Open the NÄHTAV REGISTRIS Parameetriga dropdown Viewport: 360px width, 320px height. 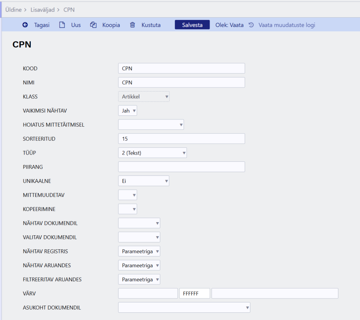(139, 251)
